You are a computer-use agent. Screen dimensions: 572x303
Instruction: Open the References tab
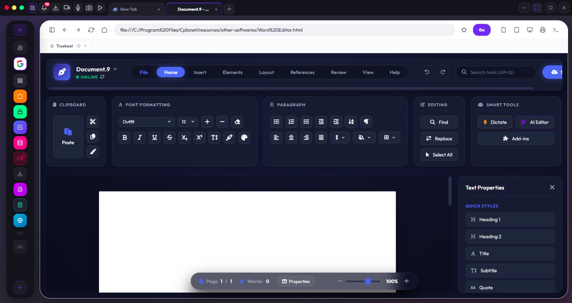pos(302,72)
